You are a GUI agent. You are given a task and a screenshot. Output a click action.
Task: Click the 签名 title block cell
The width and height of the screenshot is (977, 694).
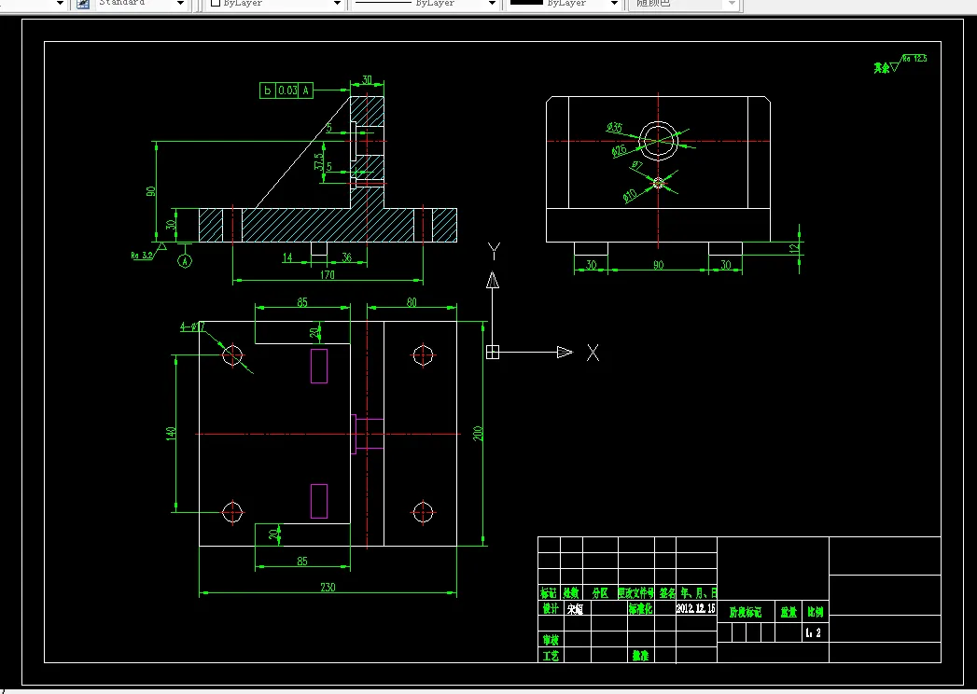tap(666, 592)
